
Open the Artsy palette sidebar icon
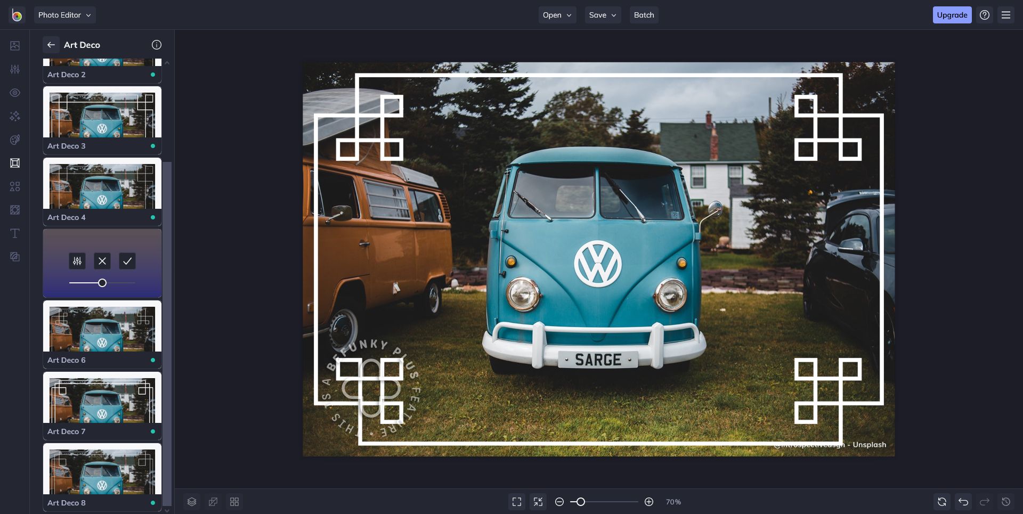pyautogui.click(x=15, y=140)
